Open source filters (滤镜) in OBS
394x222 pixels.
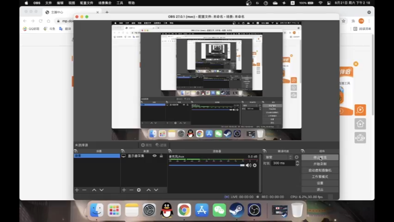pyautogui.click(x=161, y=145)
